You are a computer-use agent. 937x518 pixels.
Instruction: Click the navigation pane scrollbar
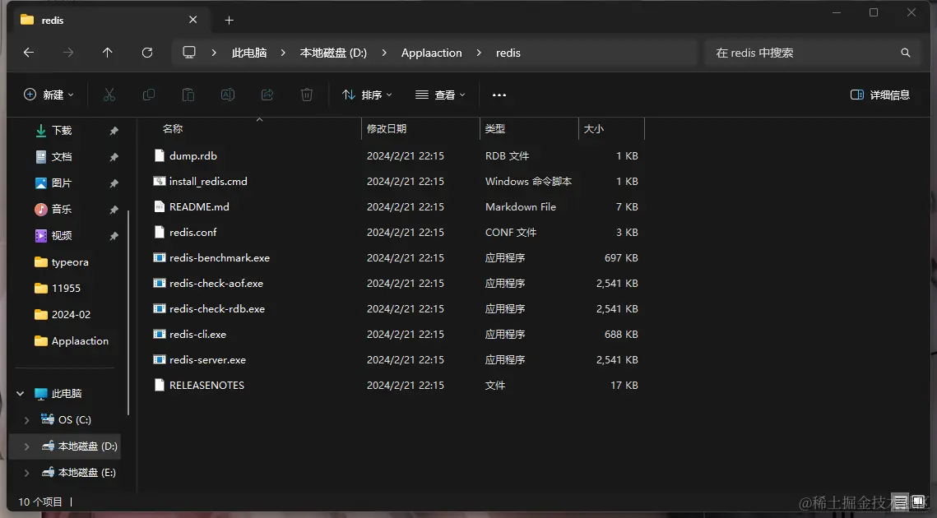128,312
